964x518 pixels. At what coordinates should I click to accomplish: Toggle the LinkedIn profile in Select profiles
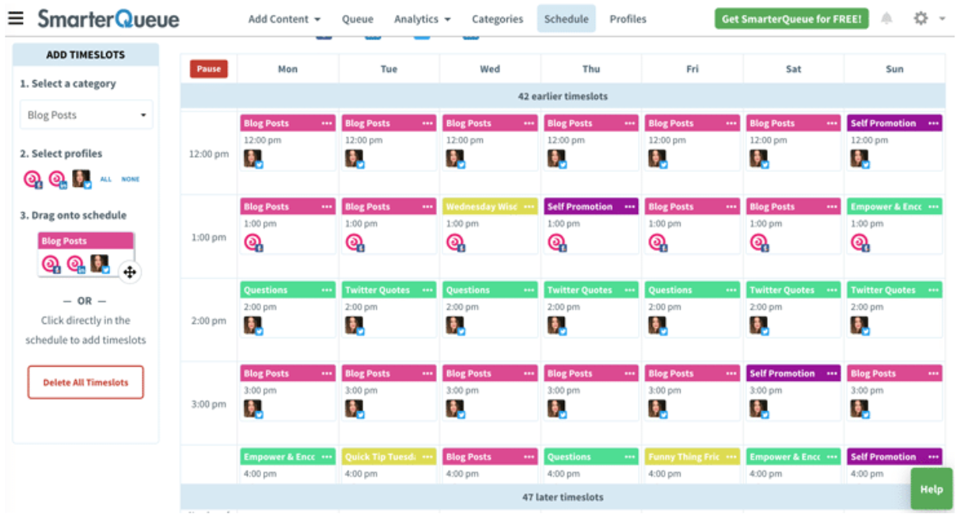57,179
